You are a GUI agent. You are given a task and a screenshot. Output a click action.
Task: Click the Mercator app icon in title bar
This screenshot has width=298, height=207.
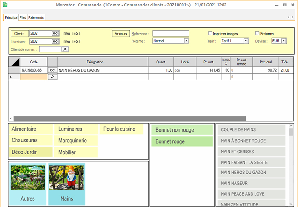pos(5,5)
